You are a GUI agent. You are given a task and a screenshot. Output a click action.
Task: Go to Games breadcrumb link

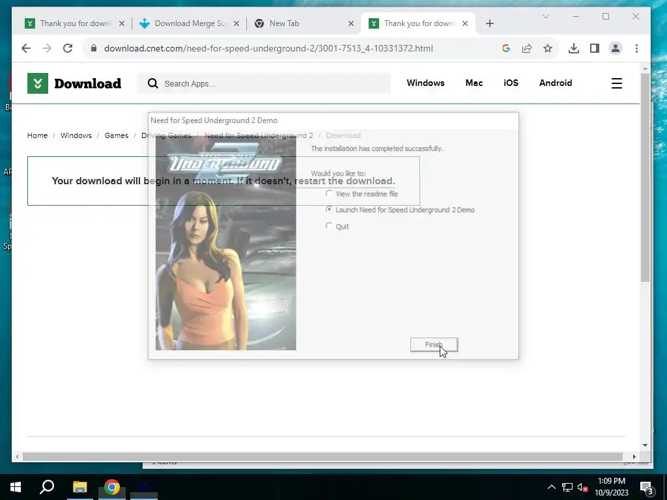[117, 135]
